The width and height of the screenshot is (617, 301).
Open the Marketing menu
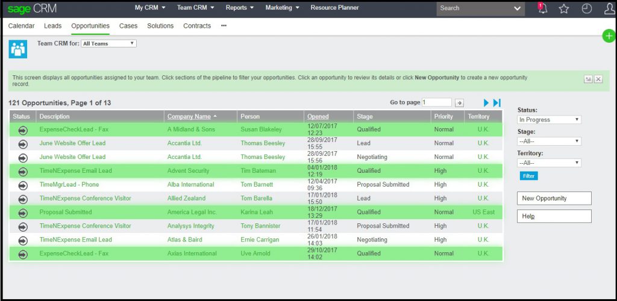283,7
